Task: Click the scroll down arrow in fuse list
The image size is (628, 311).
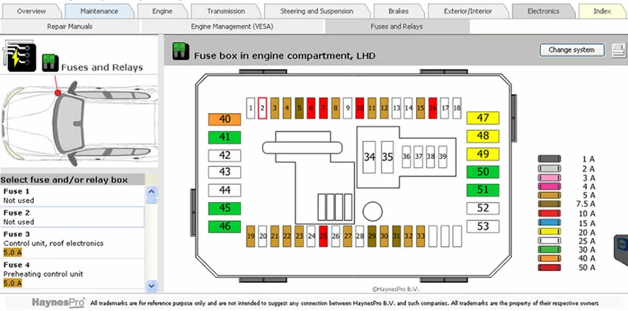Action: (x=151, y=285)
